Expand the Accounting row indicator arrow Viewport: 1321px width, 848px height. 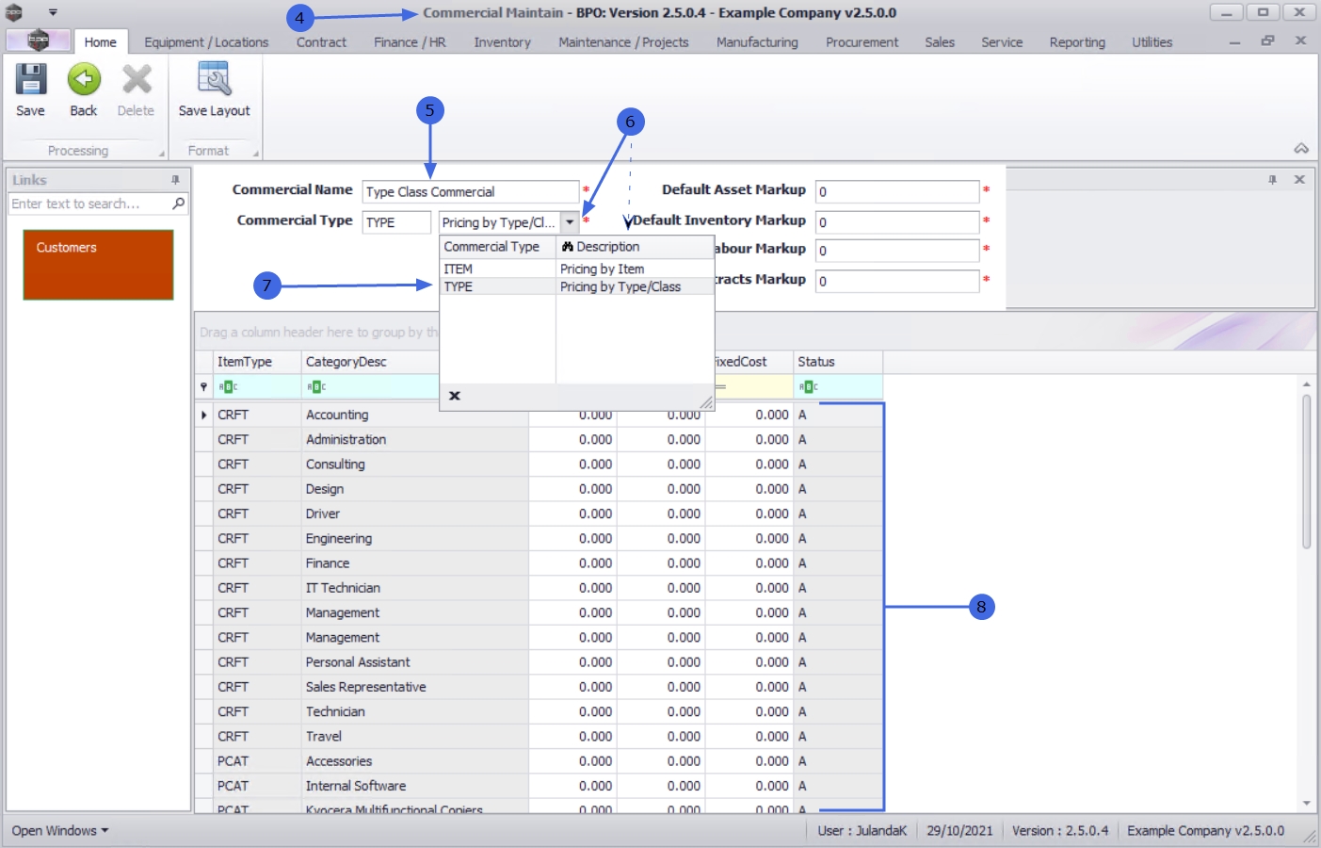[203, 415]
